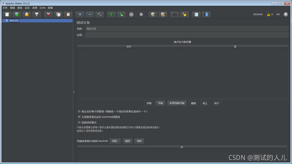
Task: Start the test with green play icon
Action: 112,15
